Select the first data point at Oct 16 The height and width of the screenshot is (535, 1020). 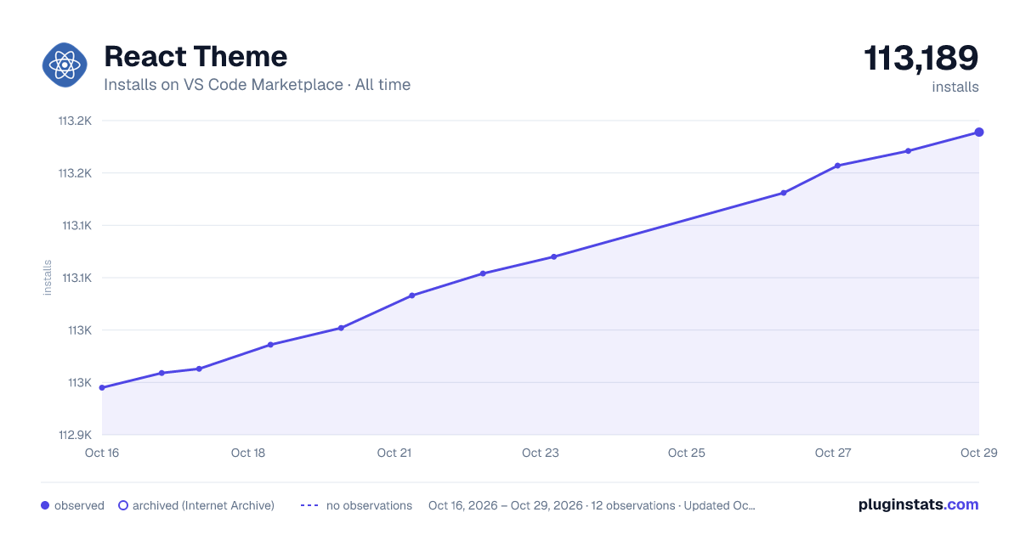102,387
